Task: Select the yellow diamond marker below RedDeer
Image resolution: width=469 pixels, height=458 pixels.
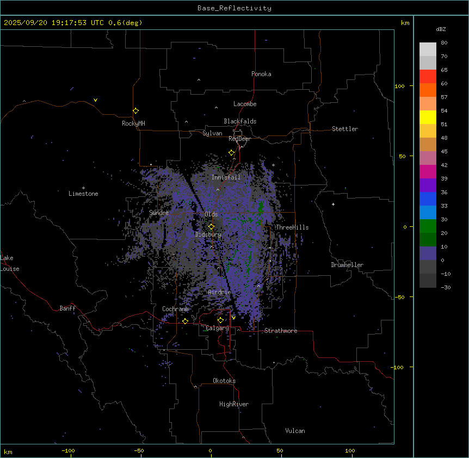Action: [231, 152]
